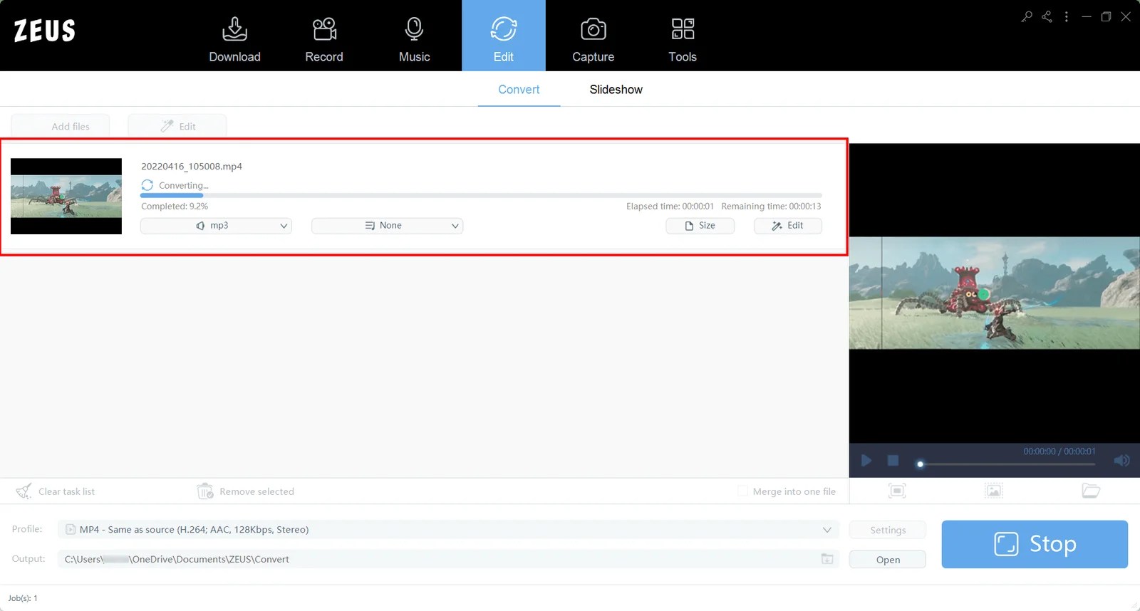Click the Converting spinner icon

(x=147, y=185)
